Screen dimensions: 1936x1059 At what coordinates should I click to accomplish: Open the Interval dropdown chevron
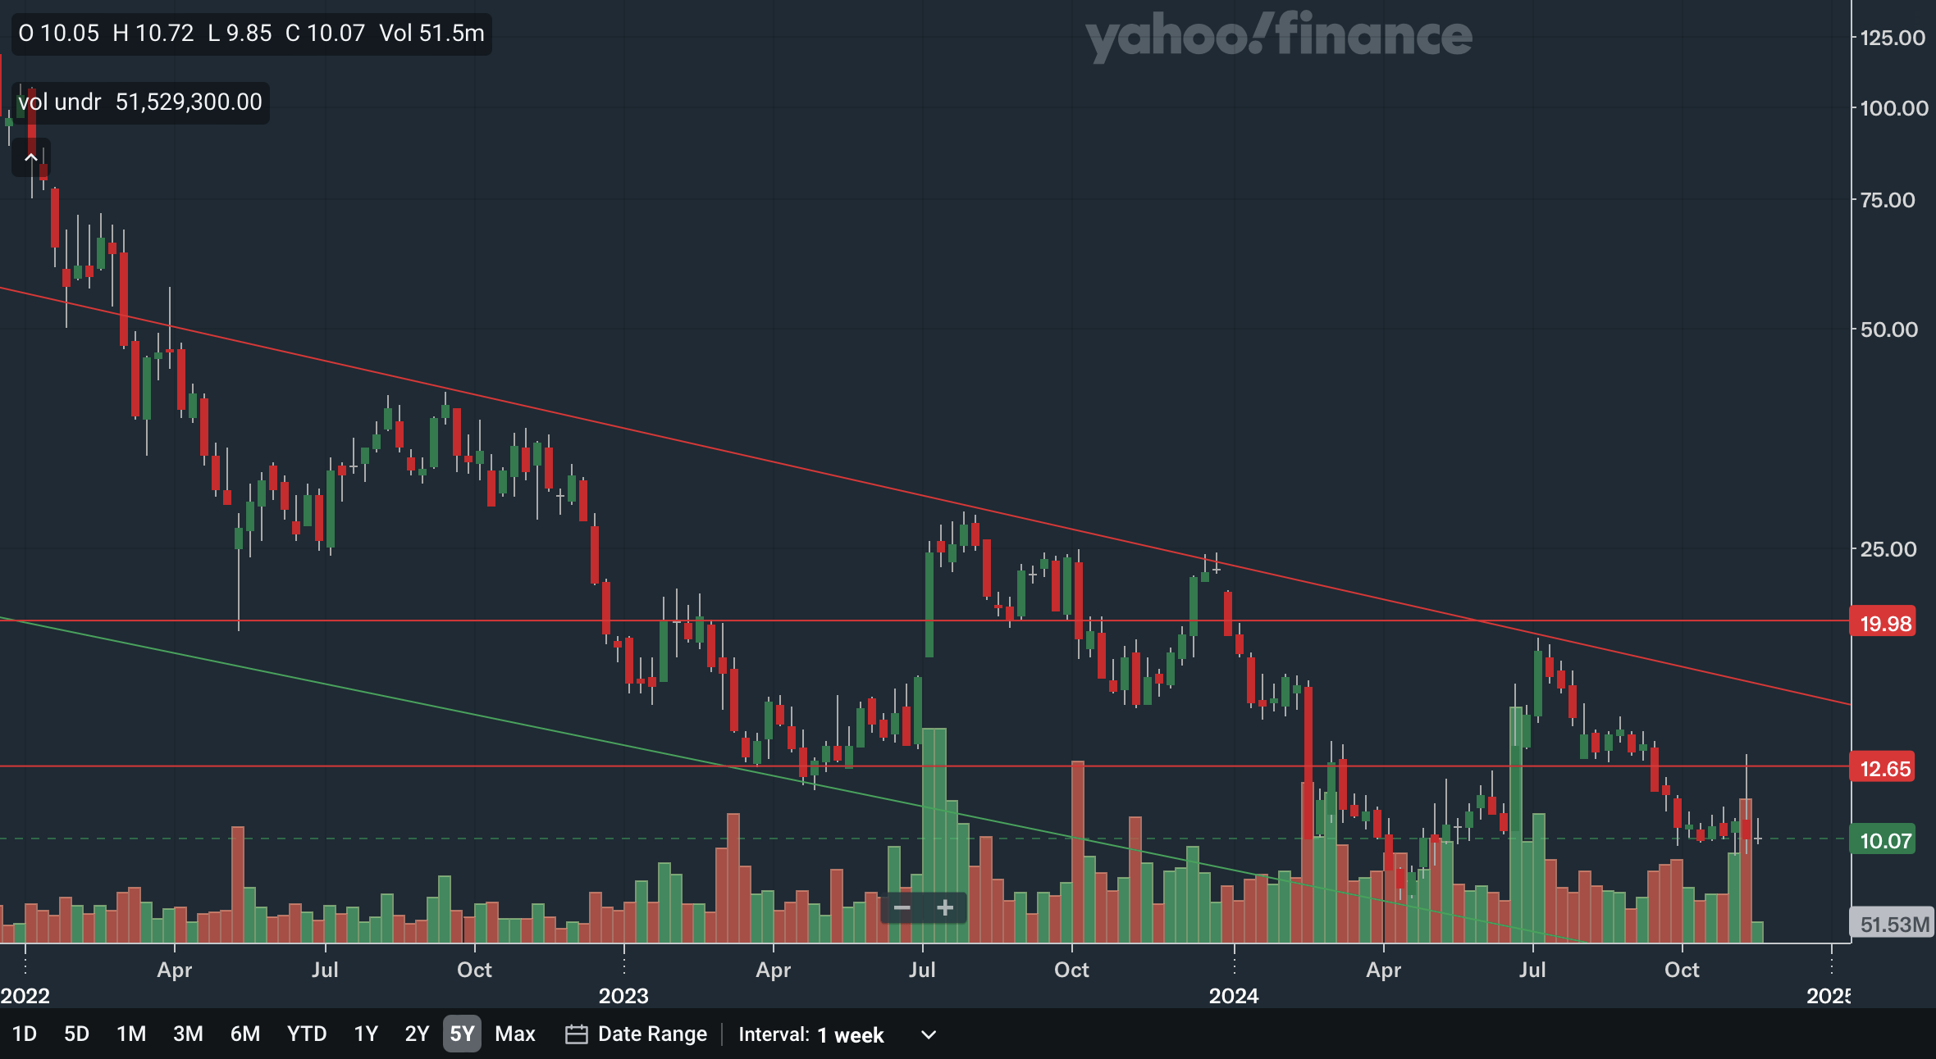point(929,1034)
